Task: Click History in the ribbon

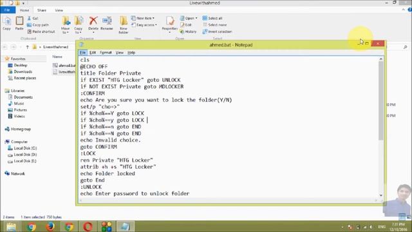Action: pos(188,32)
